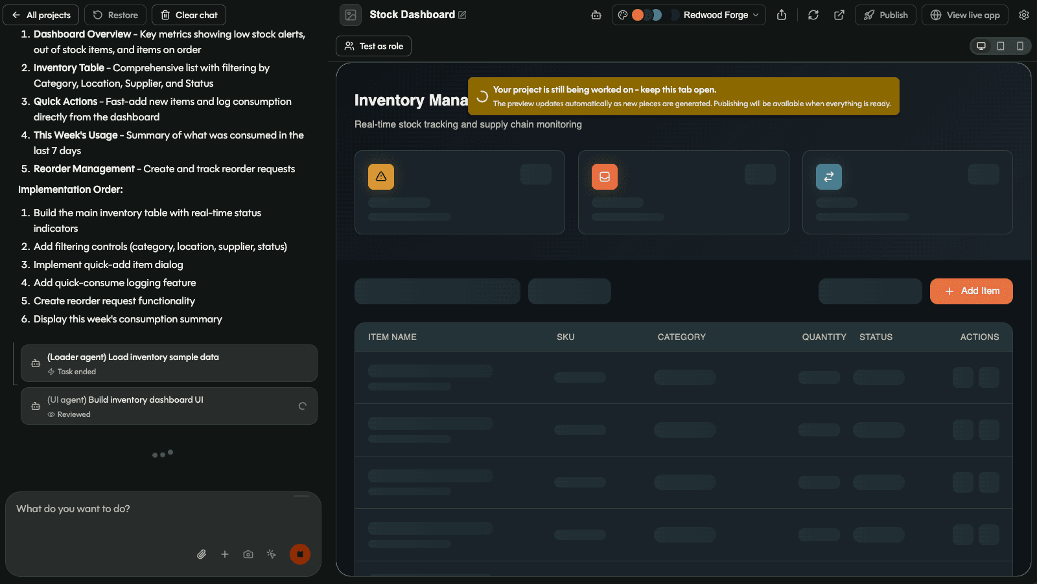This screenshot has height=584, width=1037.
Task: Click the teal swap arrows icon on the metric card
Action: click(x=829, y=177)
